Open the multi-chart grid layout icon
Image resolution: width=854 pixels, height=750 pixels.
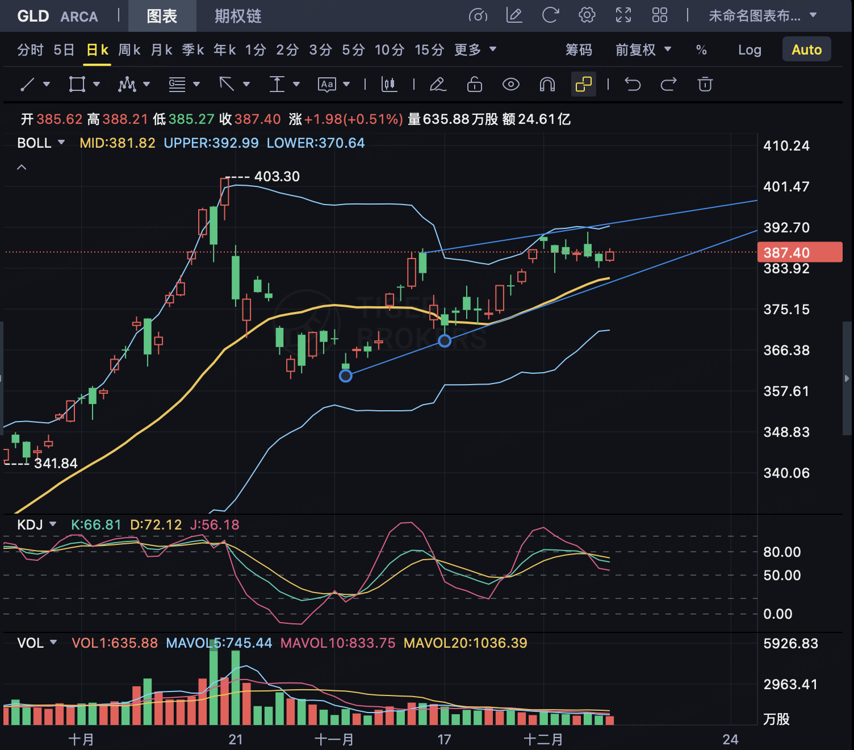(659, 15)
